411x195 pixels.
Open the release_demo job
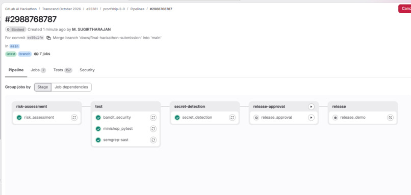[353, 118]
